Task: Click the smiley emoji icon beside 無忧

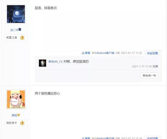Action: 18,115
